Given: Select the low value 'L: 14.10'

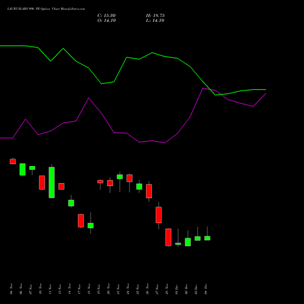Looking at the screenshot, I should (x=155, y=21).
